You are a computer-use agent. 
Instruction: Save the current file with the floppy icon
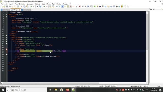click(x=7, y=7)
